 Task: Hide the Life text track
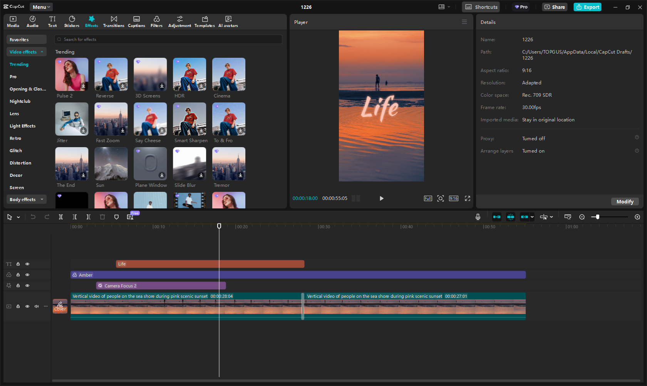(27, 264)
